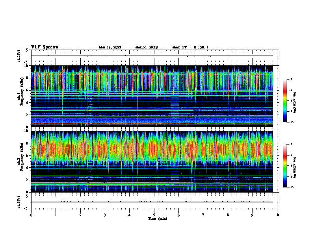Click the "ch.1(V)" axis label
This screenshot has height=241, width=312.
click(19, 56)
